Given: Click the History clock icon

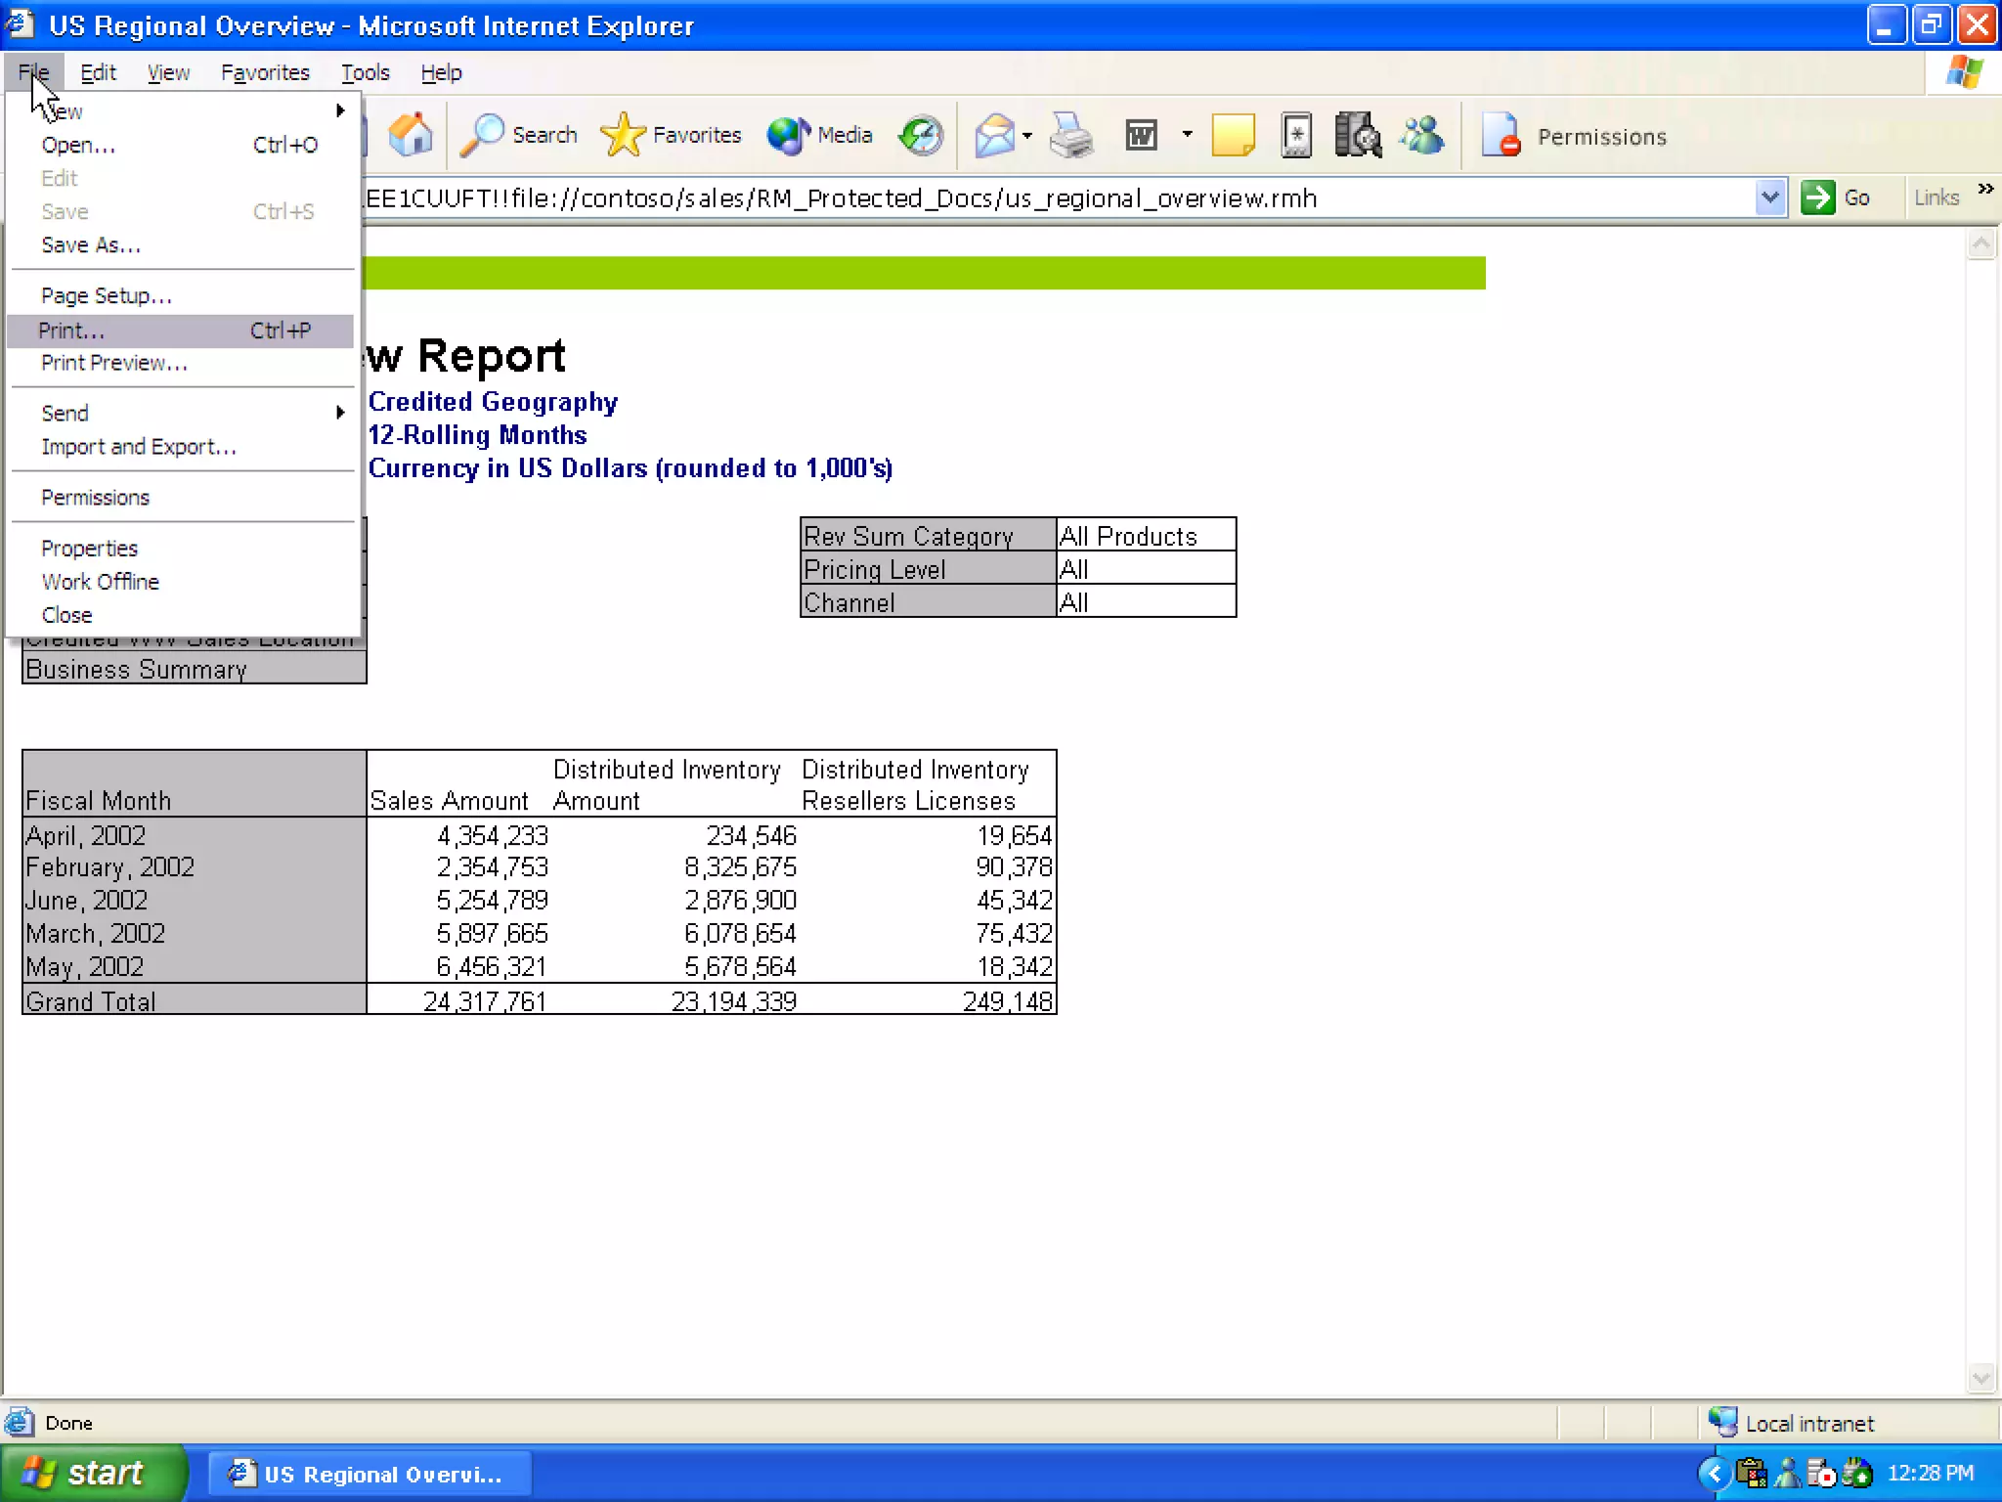Looking at the screenshot, I should pos(921,135).
